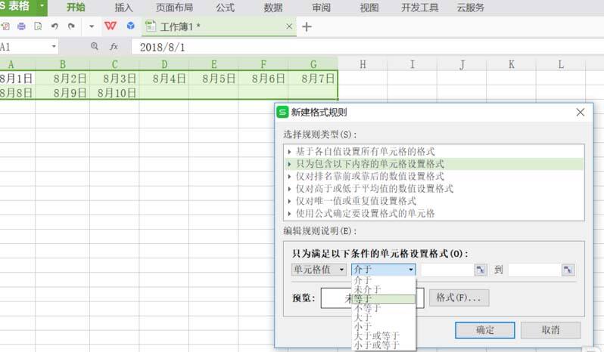Click cell containing 8月4日
604x352 pixels.
click(x=164, y=79)
